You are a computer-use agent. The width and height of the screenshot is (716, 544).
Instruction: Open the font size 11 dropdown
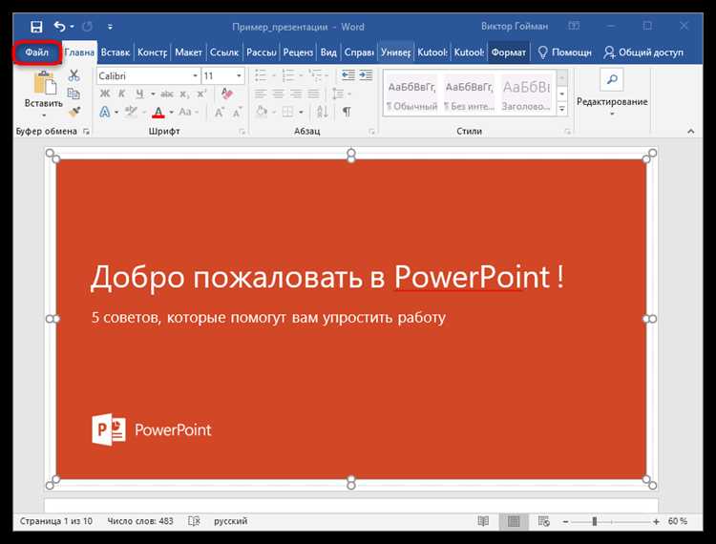point(239,75)
